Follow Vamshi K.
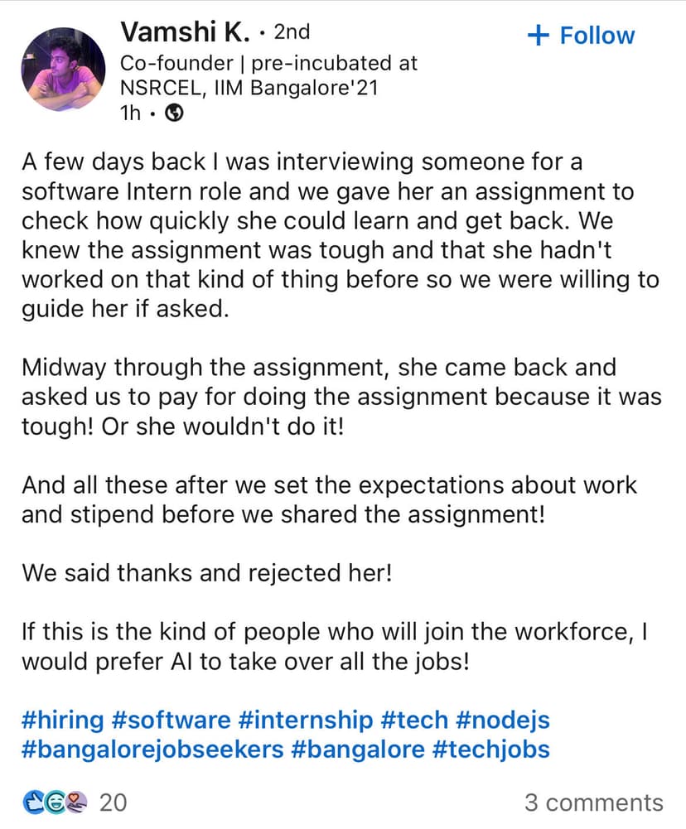The width and height of the screenshot is (686, 829). tap(580, 36)
